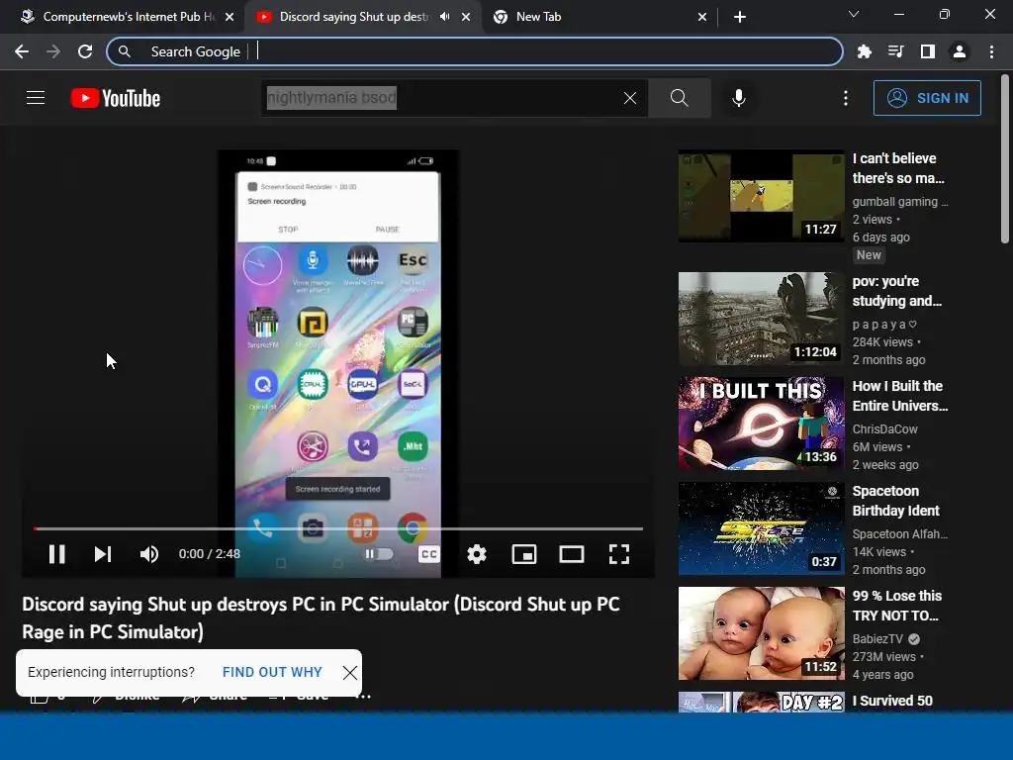Open the gumball gaming 11:27 video thumbnail
This screenshot has width=1013, height=760.
(761, 197)
